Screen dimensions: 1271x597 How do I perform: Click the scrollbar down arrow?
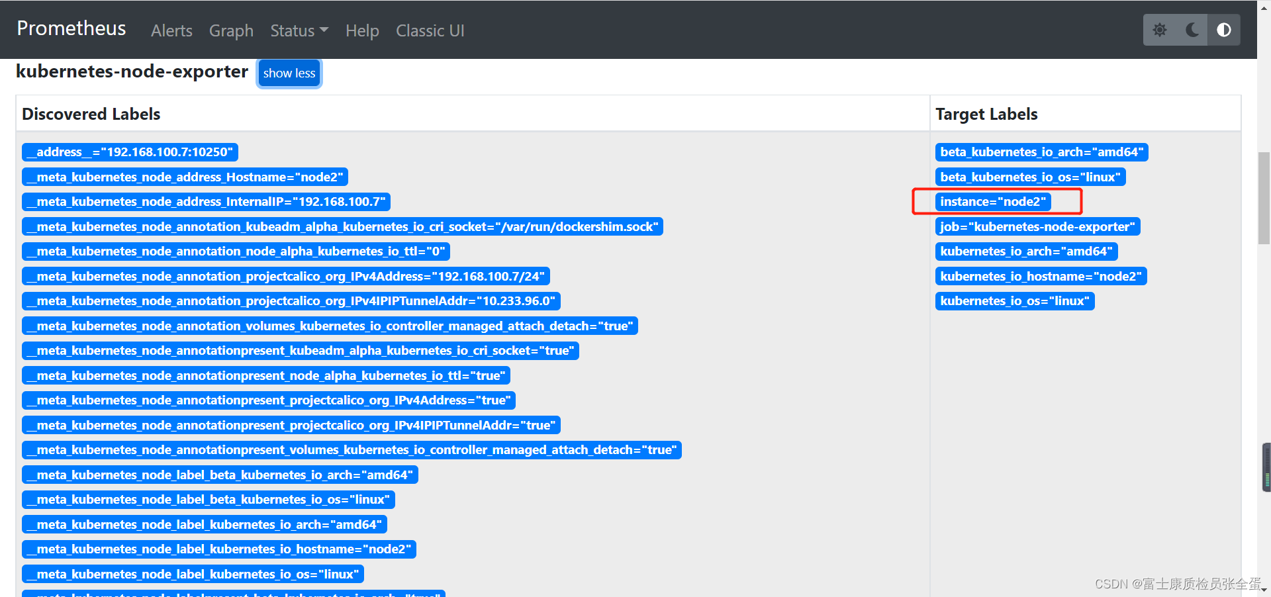click(1264, 589)
